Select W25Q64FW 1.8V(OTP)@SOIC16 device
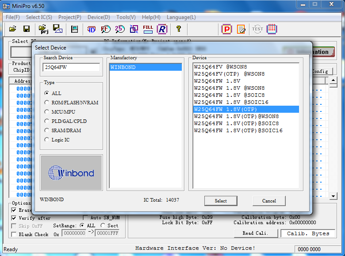The width and height of the screenshot is (345, 256). click(x=246, y=130)
